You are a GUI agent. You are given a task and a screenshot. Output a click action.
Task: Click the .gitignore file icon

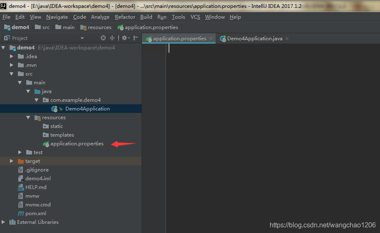pyautogui.click(x=20, y=170)
